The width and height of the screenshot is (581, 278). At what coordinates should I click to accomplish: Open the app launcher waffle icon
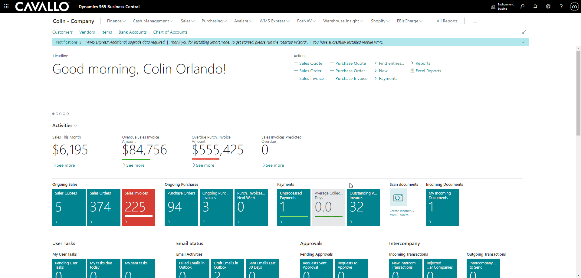tap(6, 6)
